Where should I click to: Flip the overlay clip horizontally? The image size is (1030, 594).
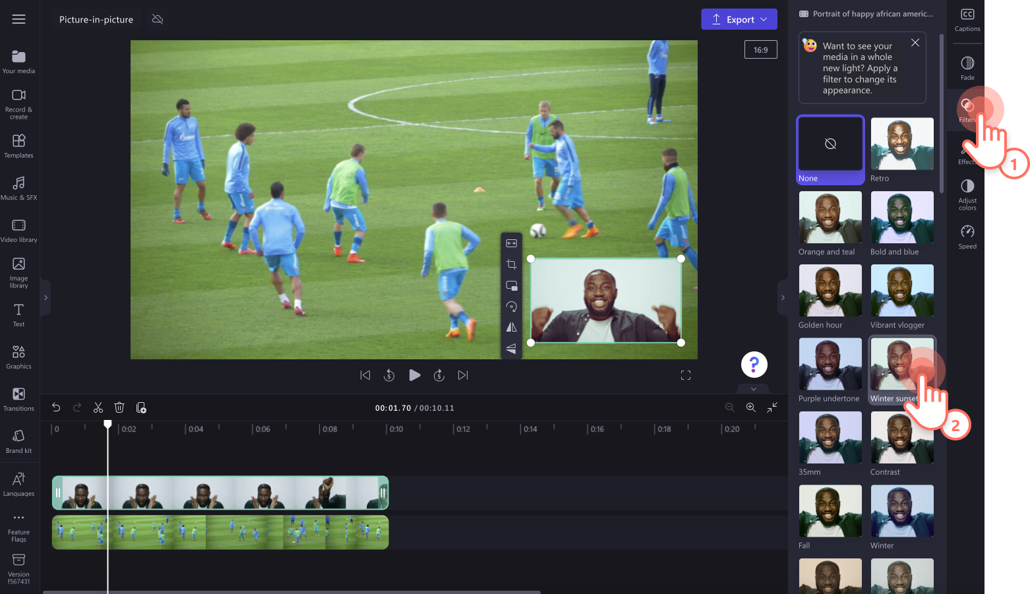pos(511,328)
